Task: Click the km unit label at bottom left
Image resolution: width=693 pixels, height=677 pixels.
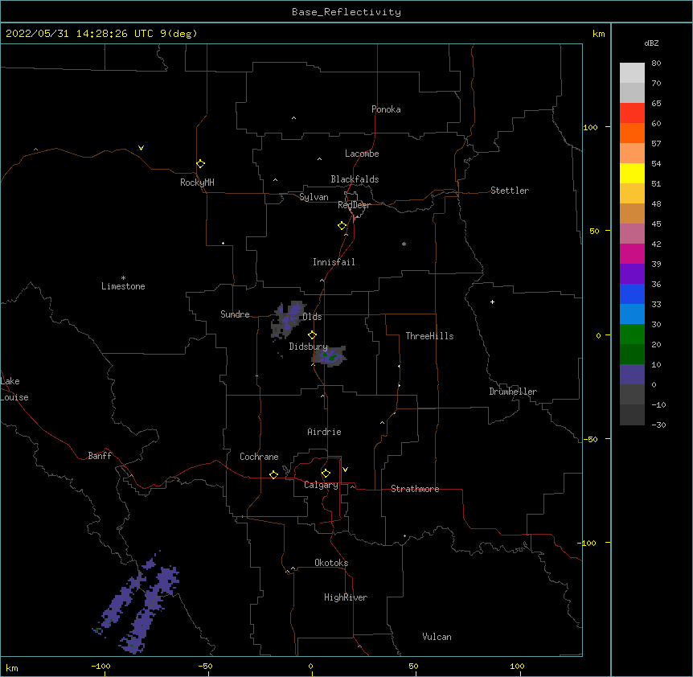Action: click(11, 667)
